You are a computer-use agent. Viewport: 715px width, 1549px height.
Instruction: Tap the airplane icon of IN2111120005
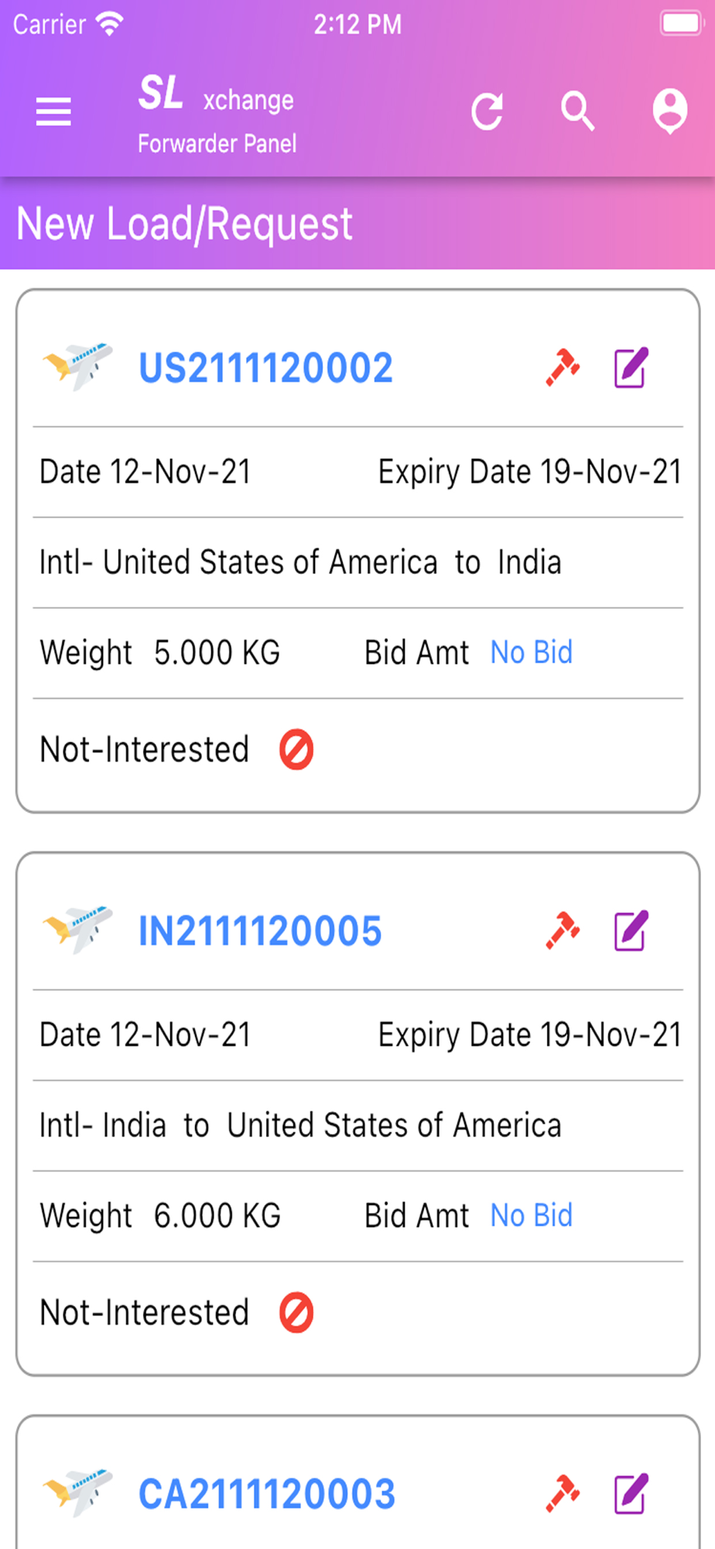tap(77, 929)
